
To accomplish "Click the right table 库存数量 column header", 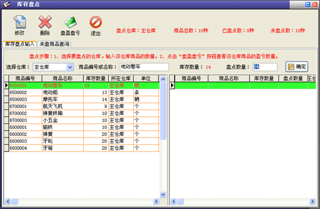I will (x=264, y=78).
